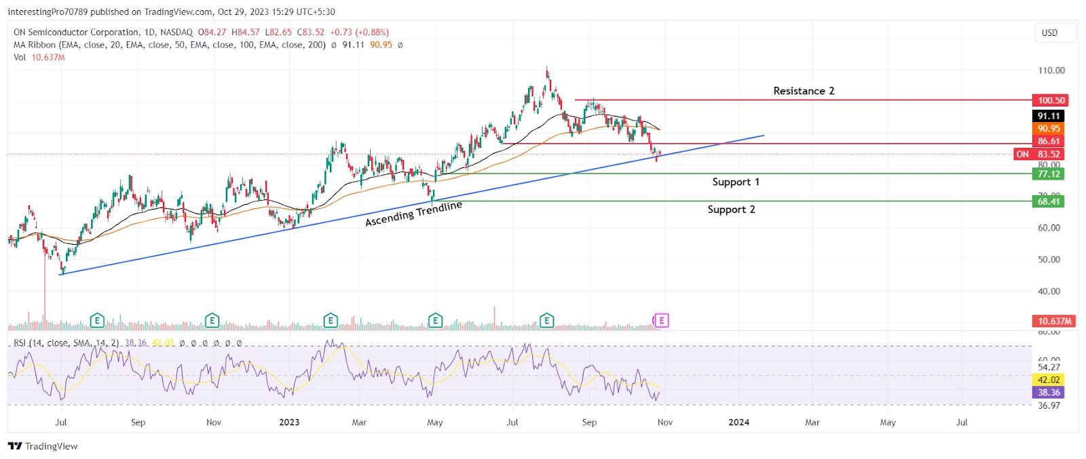This screenshot has height=459, width=1086.
Task: Click the L82.65 low value
Action: [x=278, y=32]
